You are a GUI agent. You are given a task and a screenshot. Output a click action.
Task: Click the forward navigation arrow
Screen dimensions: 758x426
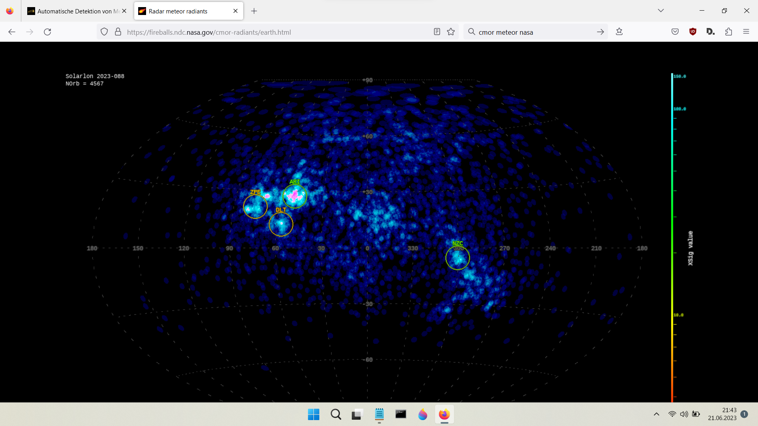30,32
